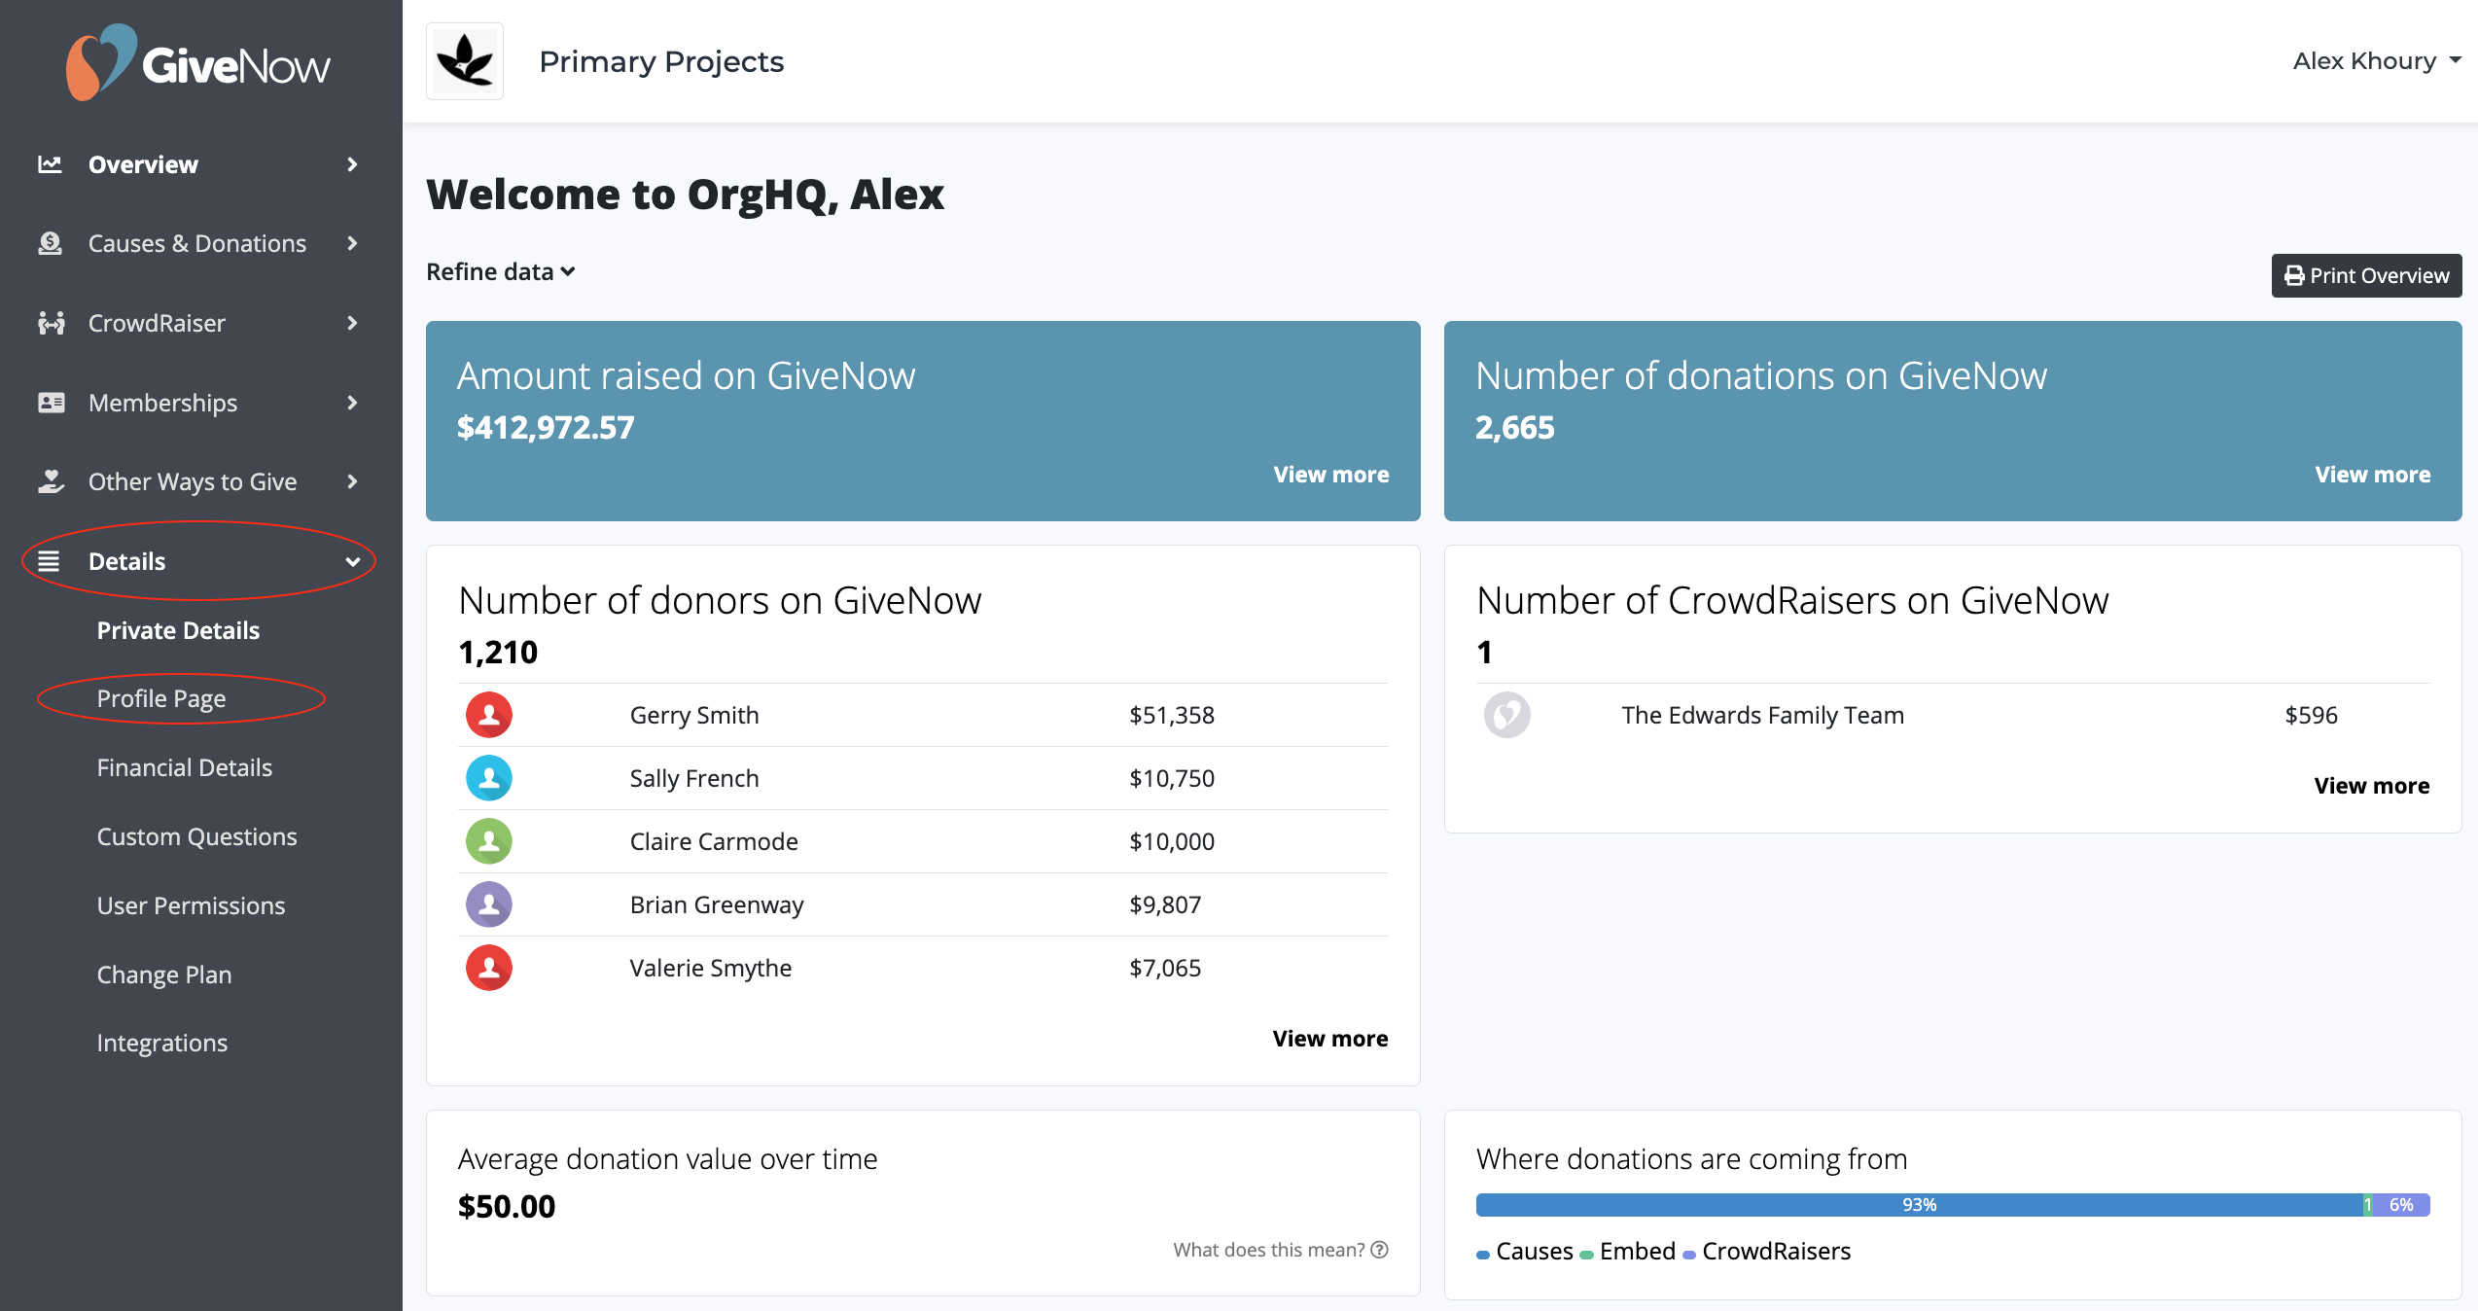The height and width of the screenshot is (1311, 2478).
Task: Select the Valerie Smythe donor name
Action: (711, 969)
